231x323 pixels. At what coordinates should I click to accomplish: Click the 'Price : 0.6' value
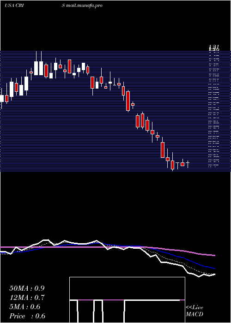pos(27,316)
